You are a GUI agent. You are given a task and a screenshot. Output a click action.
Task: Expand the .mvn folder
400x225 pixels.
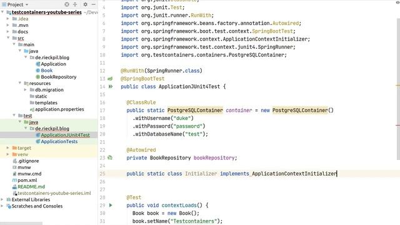[x=8, y=25]
